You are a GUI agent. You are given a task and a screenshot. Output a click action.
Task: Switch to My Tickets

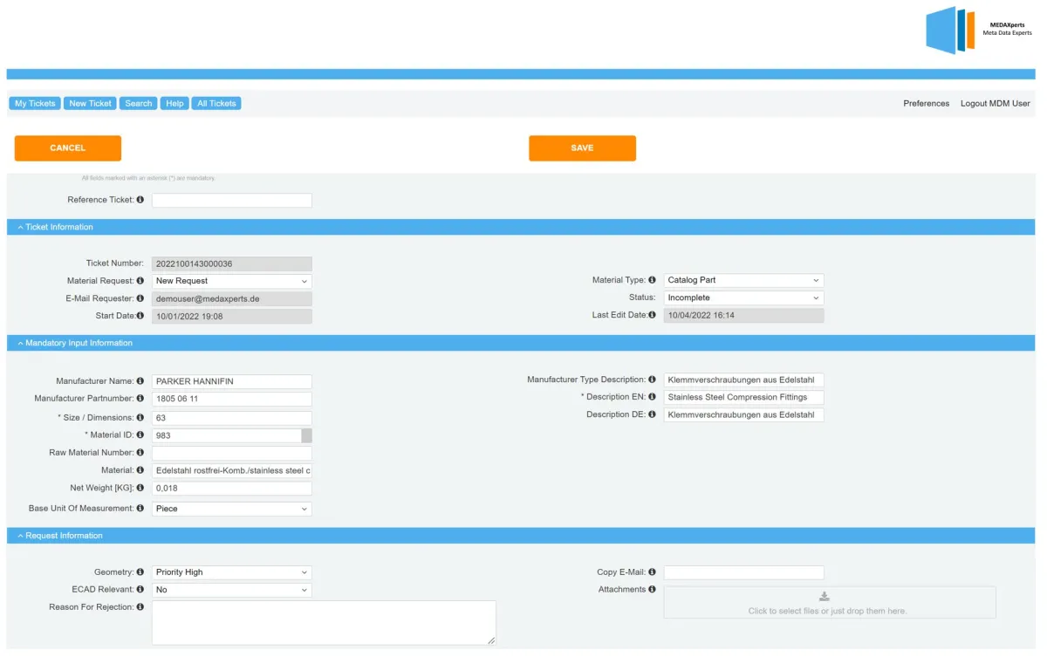point(34,103)
